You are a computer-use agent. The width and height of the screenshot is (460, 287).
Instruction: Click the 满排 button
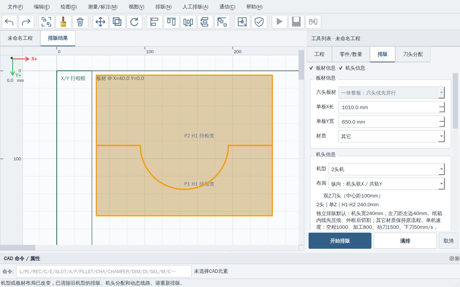pyautogui.click(x=405, y=241)
